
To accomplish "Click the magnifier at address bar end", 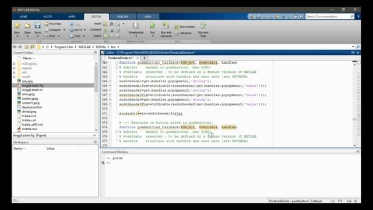I will pos(357,47).
